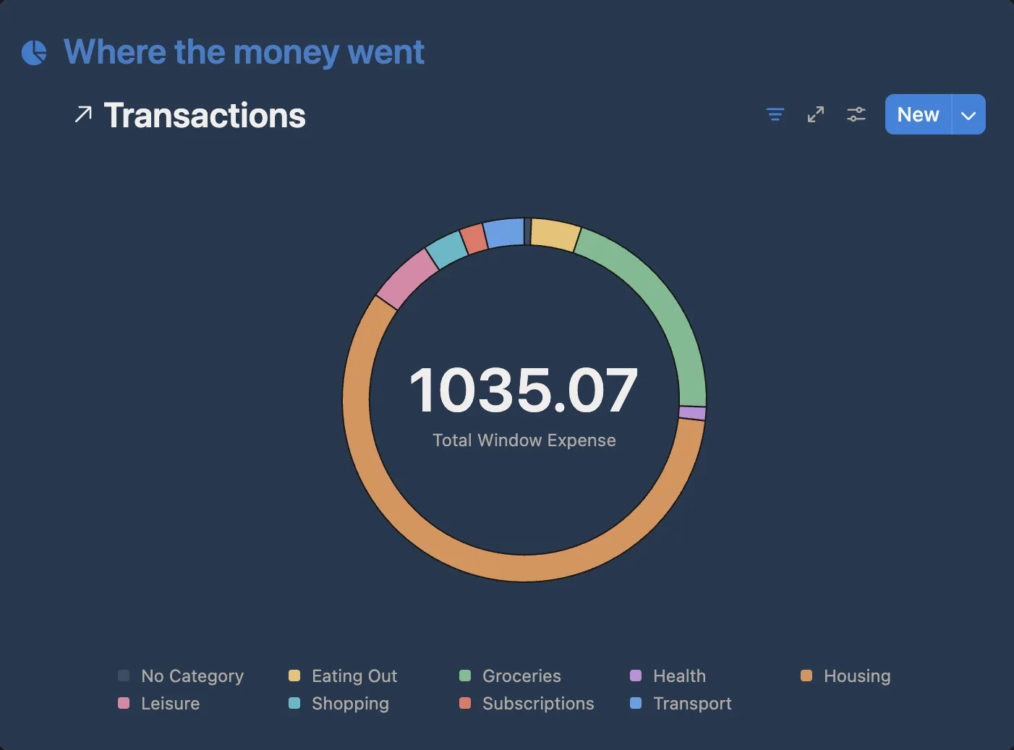Click the 'Where the money went' heading

[x=244, y=52]
